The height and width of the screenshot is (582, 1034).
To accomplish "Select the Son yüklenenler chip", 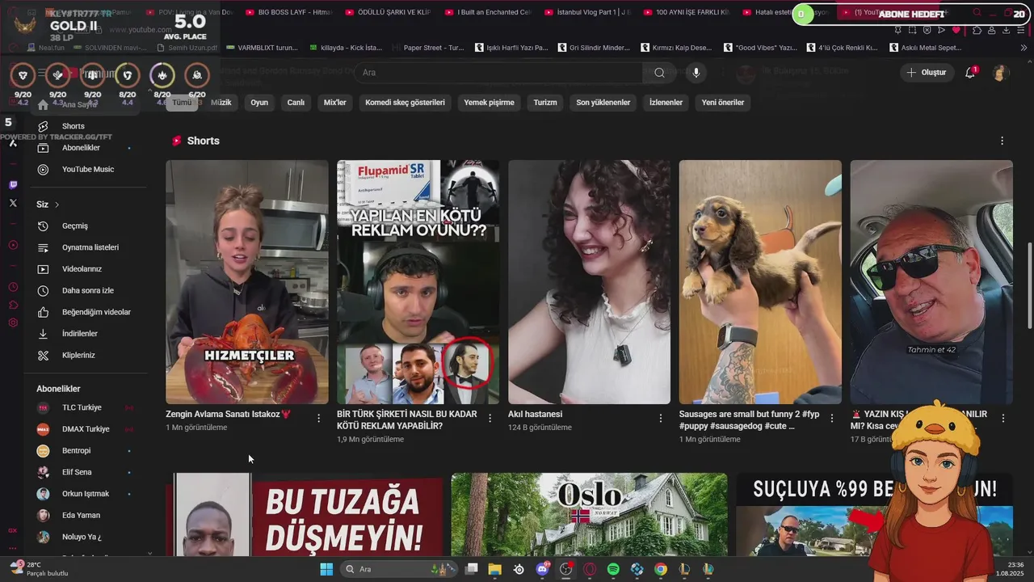I will (603, 103).
